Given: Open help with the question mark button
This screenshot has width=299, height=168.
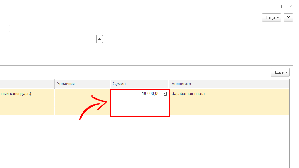Looking at the screenshot, I should pyautogui.click(x=288, y=17).
